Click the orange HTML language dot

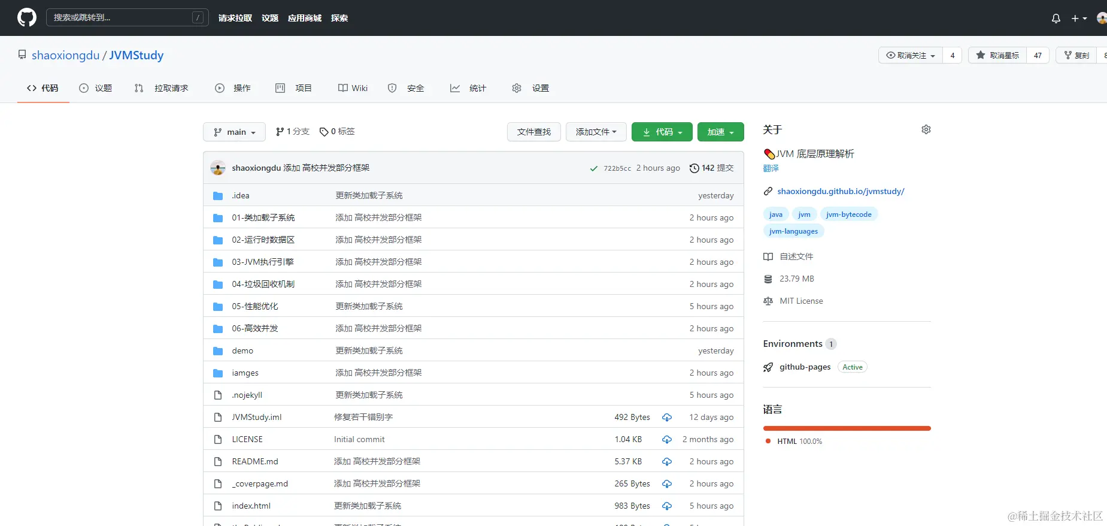point(768,441)
